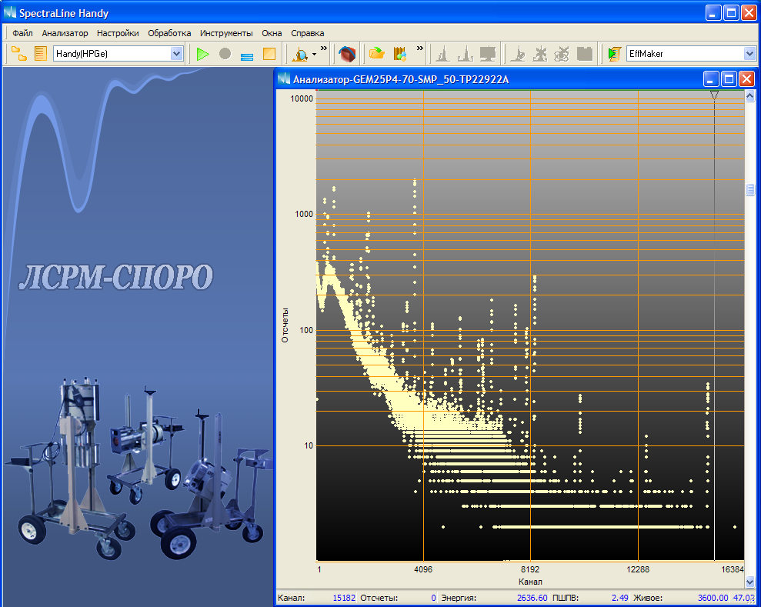Open the Файл menu
This screenshot has height=607, width=761.
22,33
